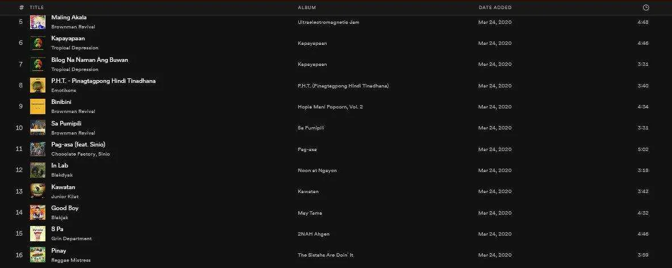Image resolution: width=672 pixels, height=268 pixels.
Task: Sort by the Album column header
Action: pyautogui.click(x=307, y=8)
